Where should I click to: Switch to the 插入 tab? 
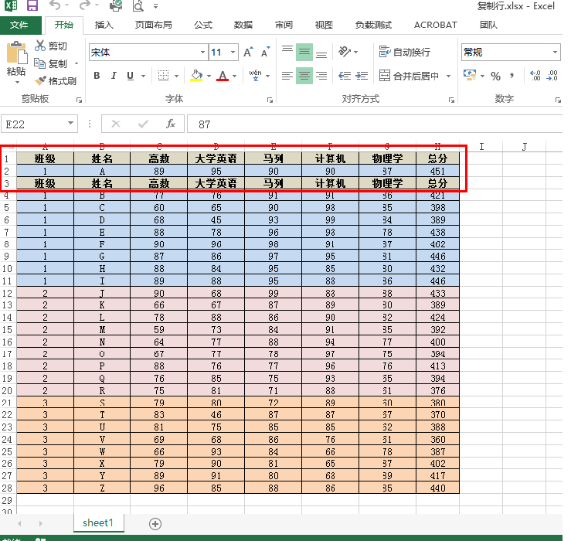104,25
